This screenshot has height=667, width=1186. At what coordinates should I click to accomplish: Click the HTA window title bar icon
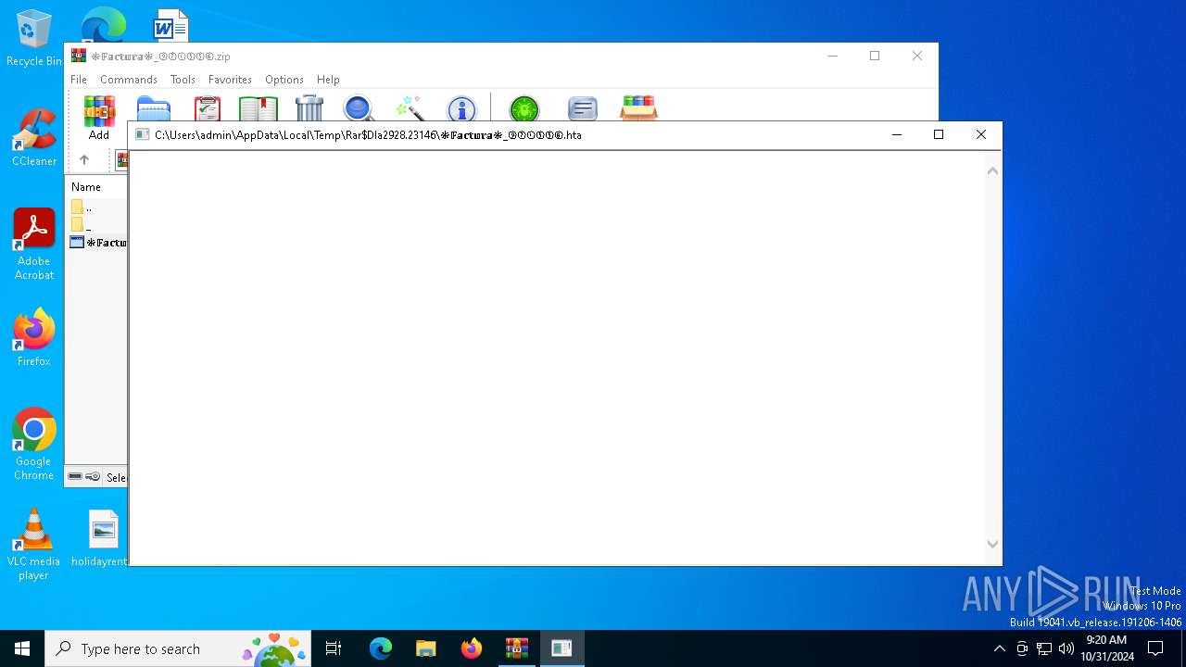pos(142,134)
